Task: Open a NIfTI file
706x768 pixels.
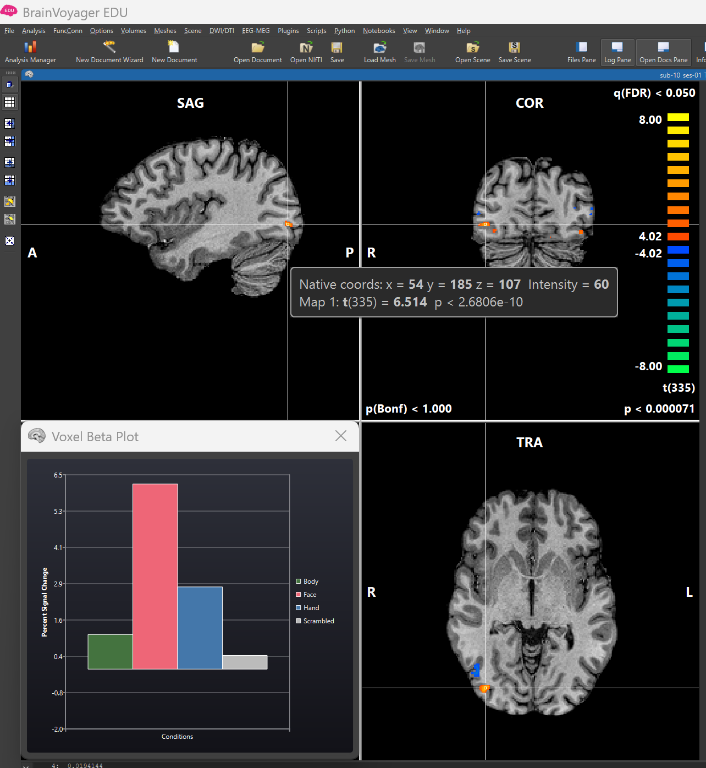Action: pyautogui.click(x=306, y=52)
